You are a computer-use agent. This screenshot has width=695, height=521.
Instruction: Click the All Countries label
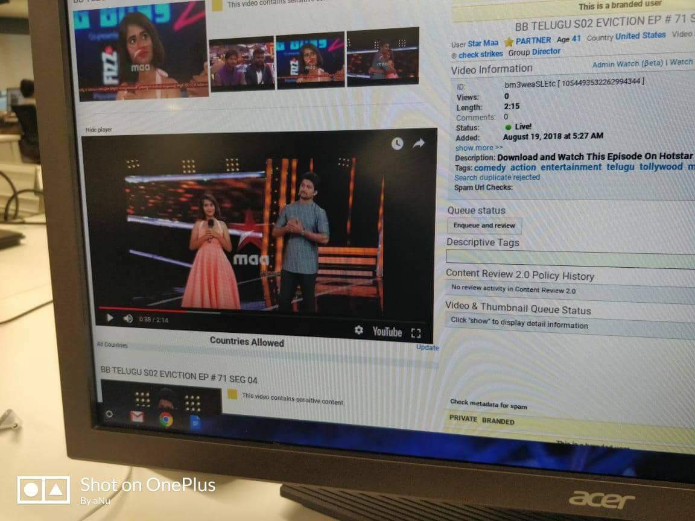coord(112,345)
